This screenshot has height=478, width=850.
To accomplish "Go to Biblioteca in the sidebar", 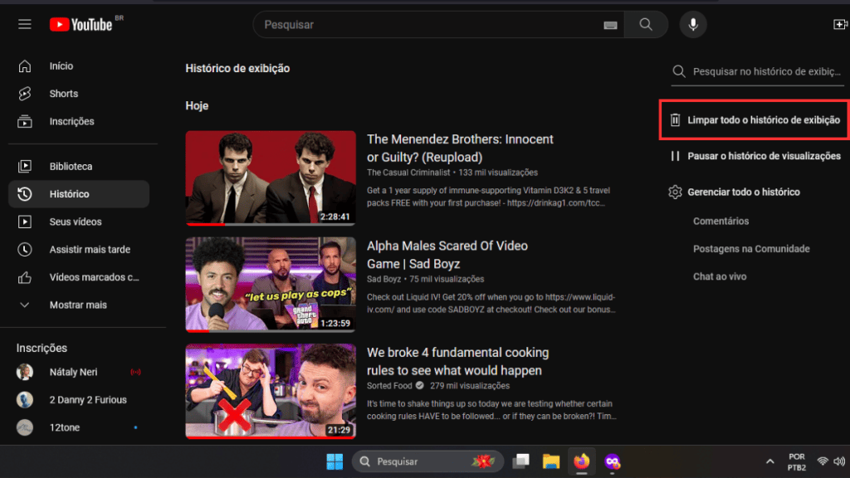I will click(x=71, y=166).
